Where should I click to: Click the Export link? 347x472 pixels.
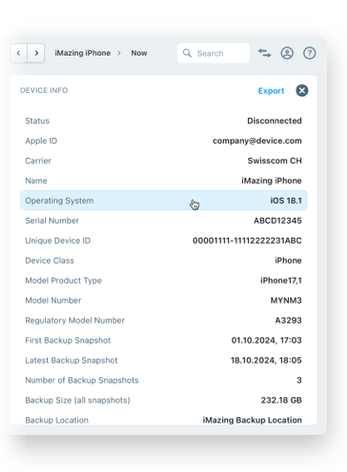(271, 90)
